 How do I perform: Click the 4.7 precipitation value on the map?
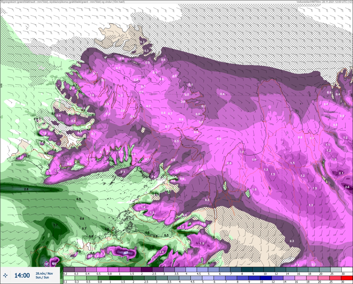126,253
